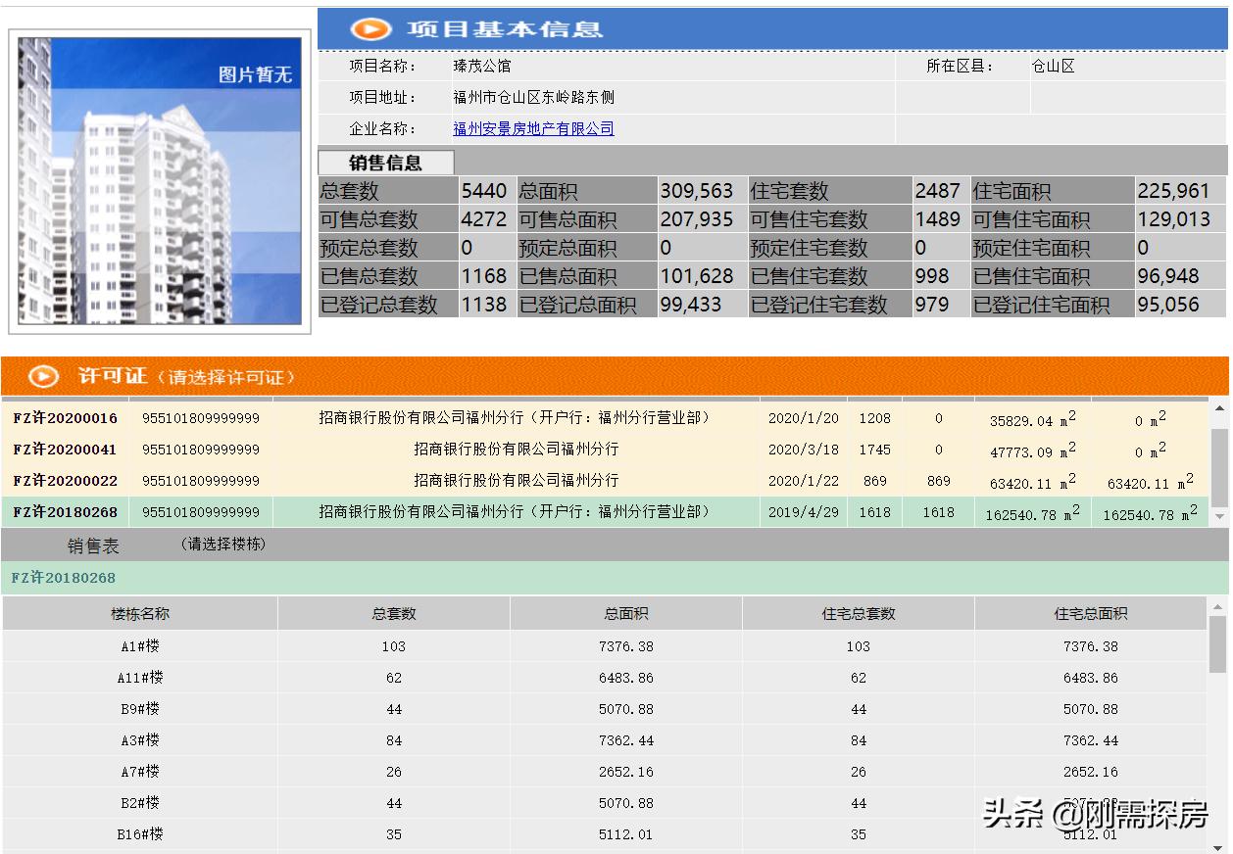Viewport: 1233px width, 854px height.
Task: Click the scroll-down arrow below the sales table
Action: (x=1218, y=845)
